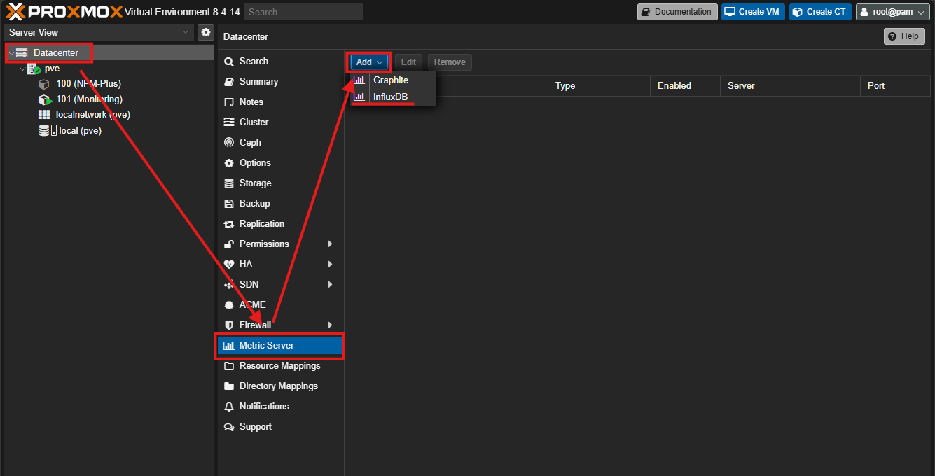Collapse the pve node arrow

click(x=22, y=69)
